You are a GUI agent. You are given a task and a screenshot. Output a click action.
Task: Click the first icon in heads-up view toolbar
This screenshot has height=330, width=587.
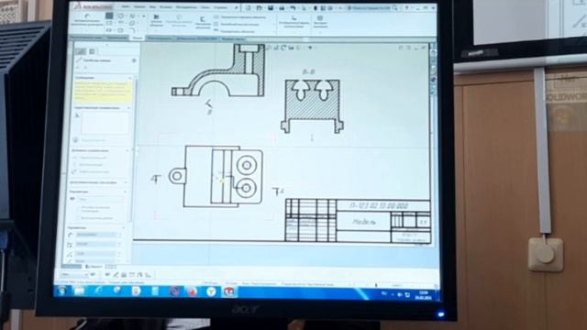269,48
